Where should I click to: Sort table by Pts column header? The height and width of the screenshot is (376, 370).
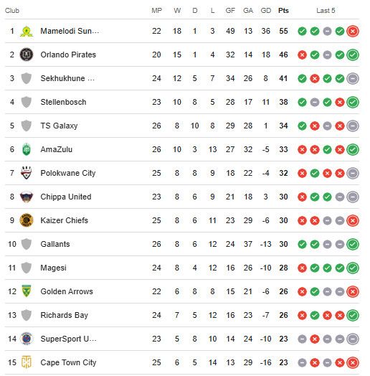[283, 11]
